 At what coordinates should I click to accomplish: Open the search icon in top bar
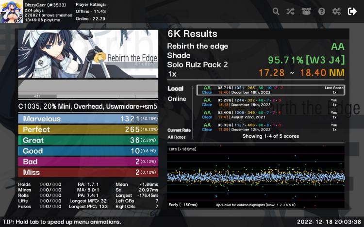[276, 11]
